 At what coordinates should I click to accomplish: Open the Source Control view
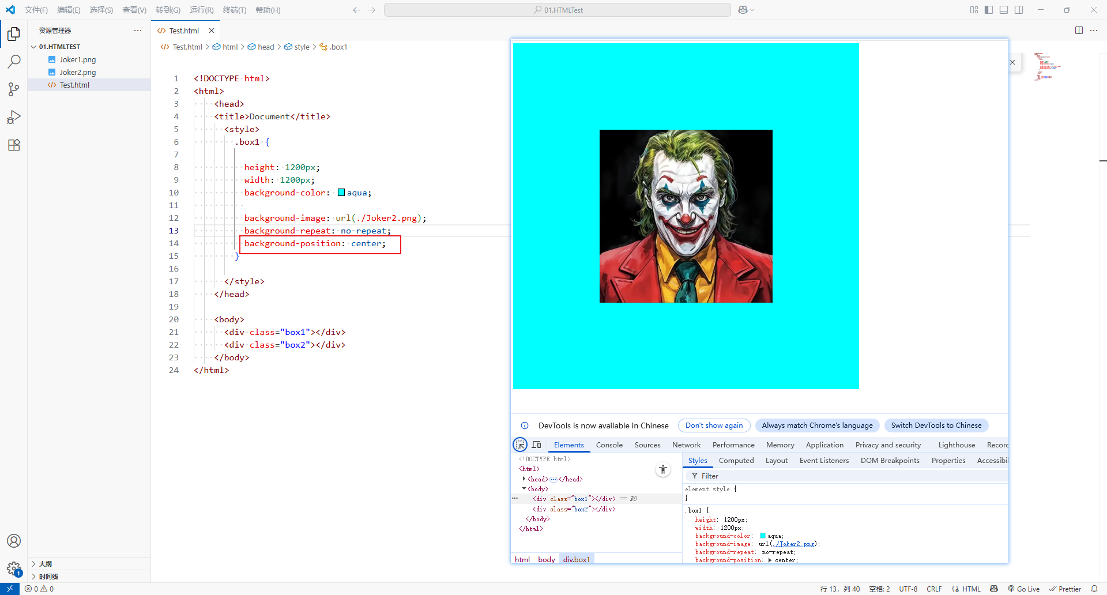coord(14,89)
